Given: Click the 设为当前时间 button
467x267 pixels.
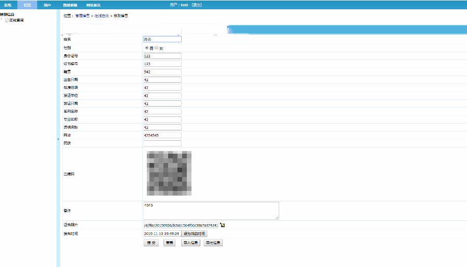Looking at the screenshot, I should tap(195, 234).
